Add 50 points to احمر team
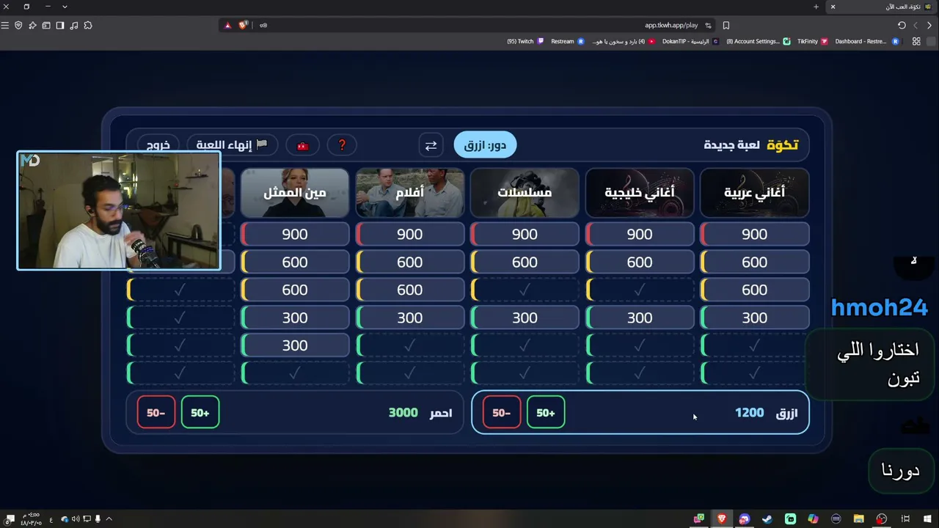This screenshot has width=939, height=528. (200, 413)
